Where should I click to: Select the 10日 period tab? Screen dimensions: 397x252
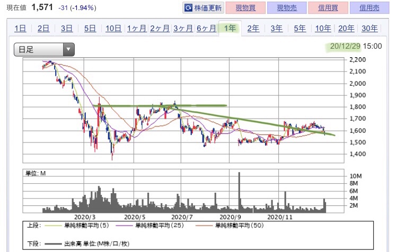[113, 29]
